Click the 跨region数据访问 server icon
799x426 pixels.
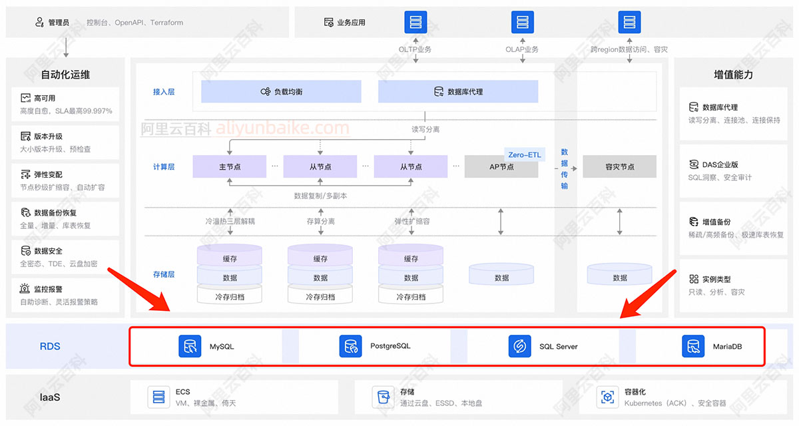click(x=629, y=22)
